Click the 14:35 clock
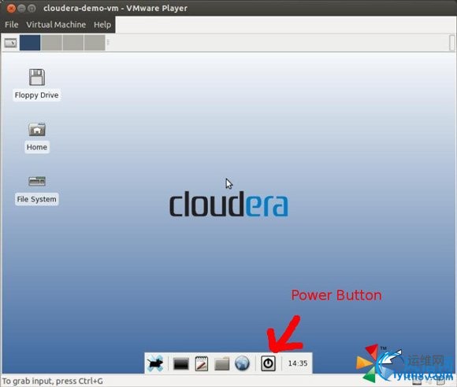Image resolution: width=457 pixels, height=387 pixels. point(298,363)
